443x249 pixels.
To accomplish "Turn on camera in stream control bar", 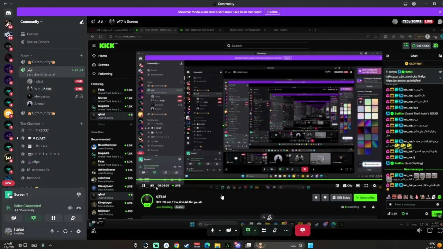I will pos(228,230).
